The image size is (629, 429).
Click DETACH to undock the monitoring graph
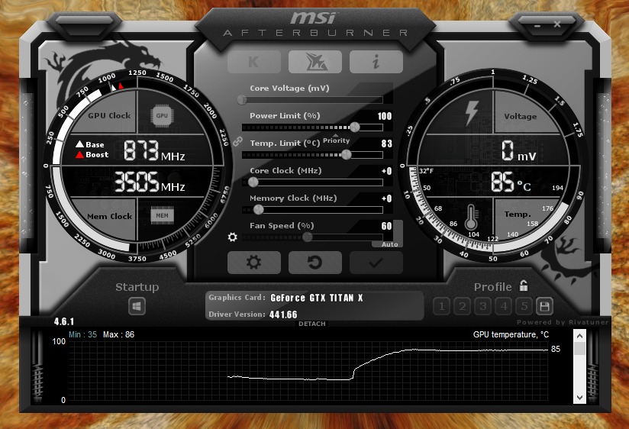[312, 324]
